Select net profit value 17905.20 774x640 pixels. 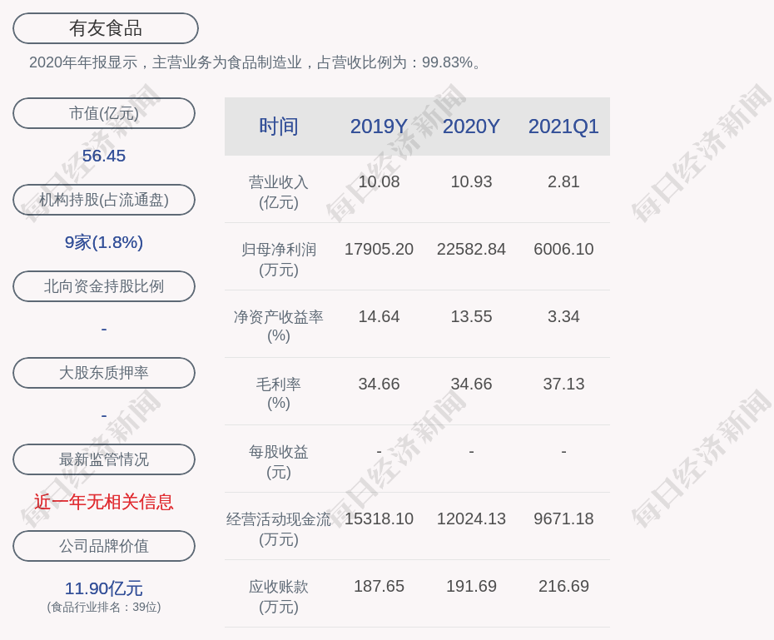tap(380, 249)
